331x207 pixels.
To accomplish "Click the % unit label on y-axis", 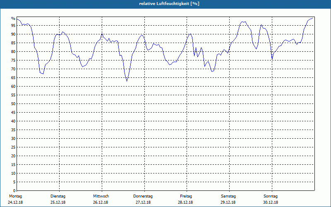I will [13, 19].
